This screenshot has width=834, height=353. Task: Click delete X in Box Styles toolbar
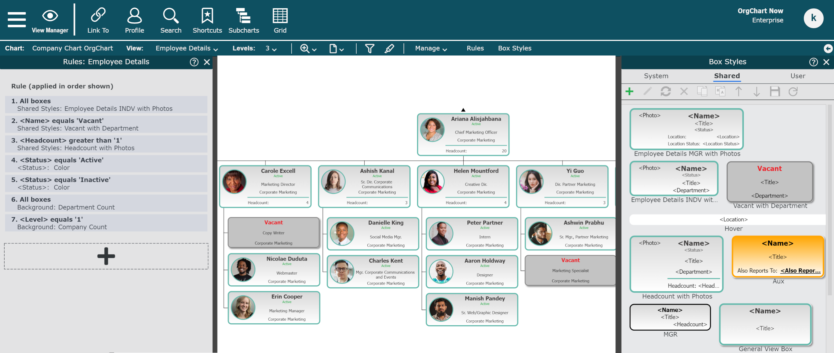684,91
